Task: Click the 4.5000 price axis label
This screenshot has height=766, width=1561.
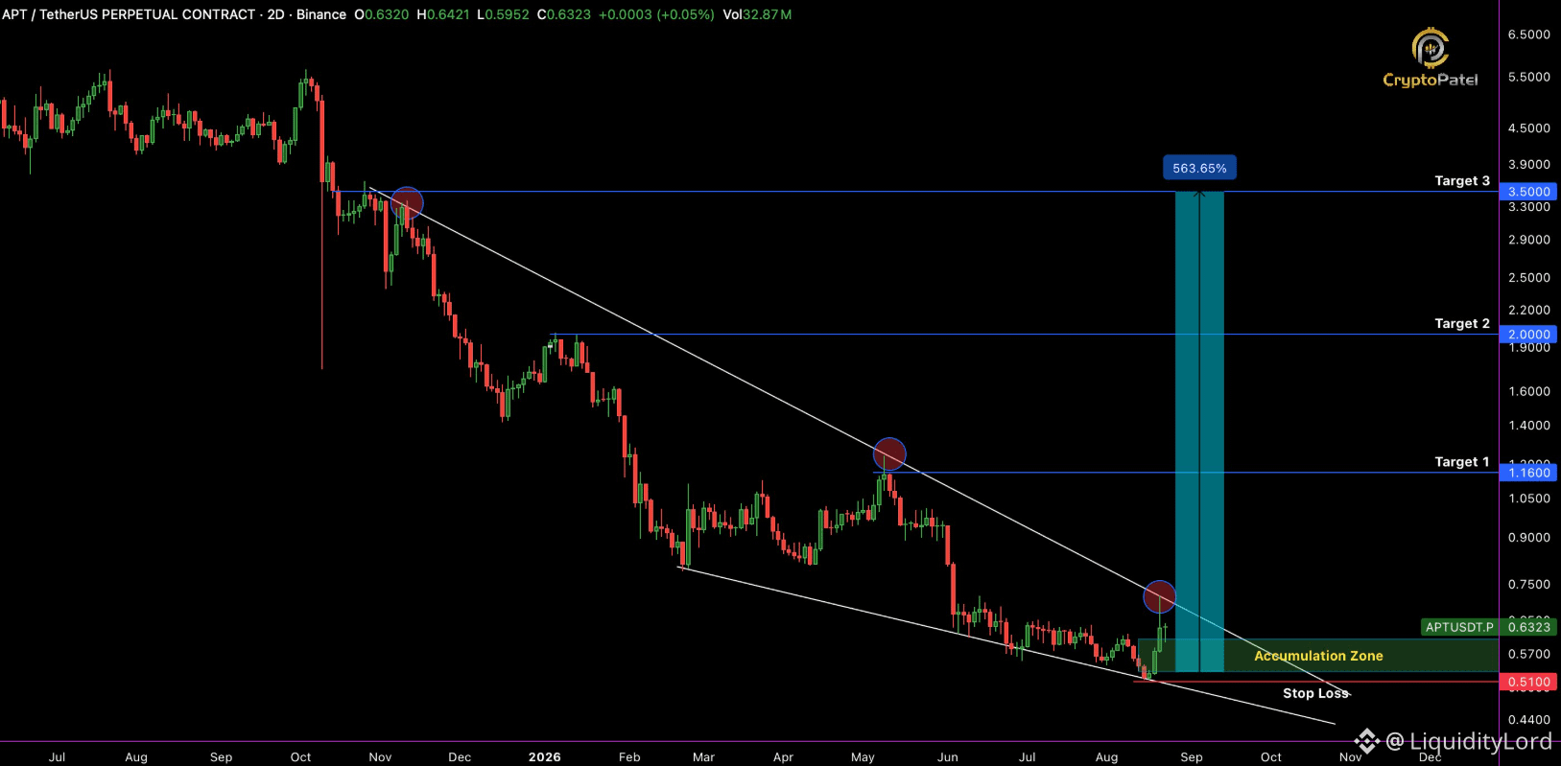Action: (x=1528, y=128)
